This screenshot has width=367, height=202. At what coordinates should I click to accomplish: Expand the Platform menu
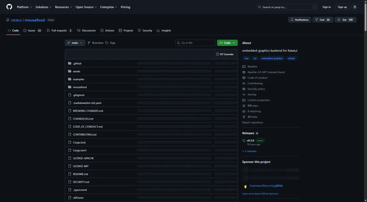tap(24, 7)
